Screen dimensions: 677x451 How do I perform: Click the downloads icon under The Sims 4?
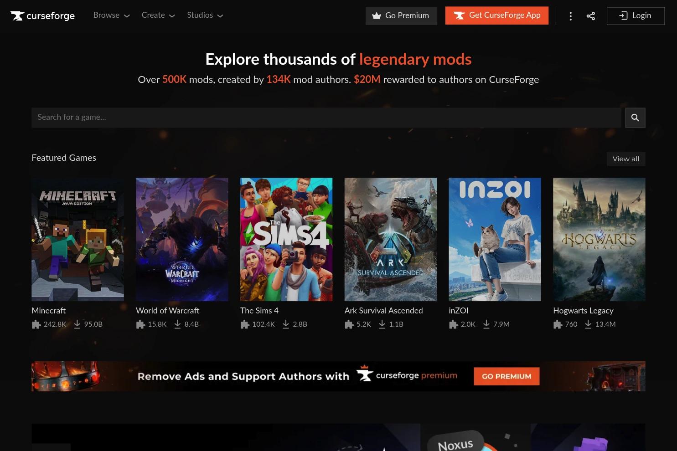tap(286, 324)
